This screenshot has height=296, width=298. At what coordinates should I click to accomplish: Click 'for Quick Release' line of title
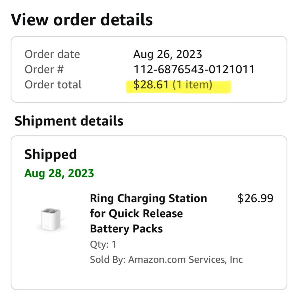pos(136,214)
